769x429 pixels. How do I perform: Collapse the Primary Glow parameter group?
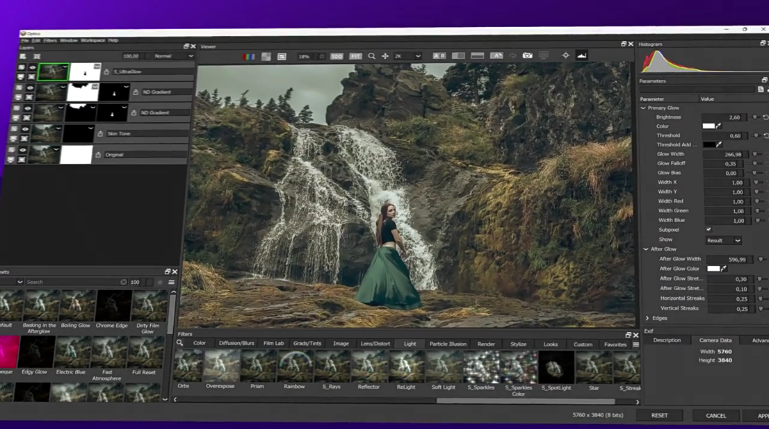tap(643, 108)
